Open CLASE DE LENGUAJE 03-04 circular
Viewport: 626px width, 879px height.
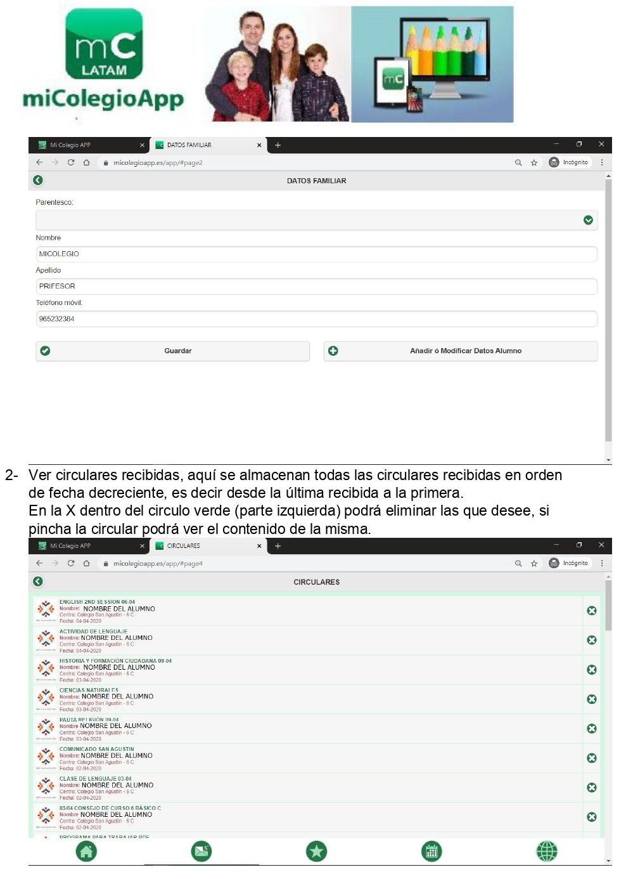pos(308,788)
